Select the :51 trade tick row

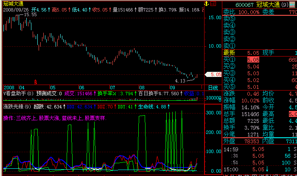(260, 163)
